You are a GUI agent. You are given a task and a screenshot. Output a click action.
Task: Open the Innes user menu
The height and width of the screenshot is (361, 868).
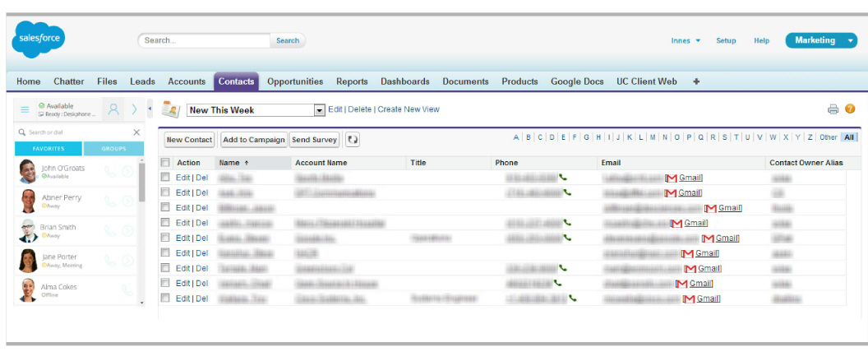(686, 40)
